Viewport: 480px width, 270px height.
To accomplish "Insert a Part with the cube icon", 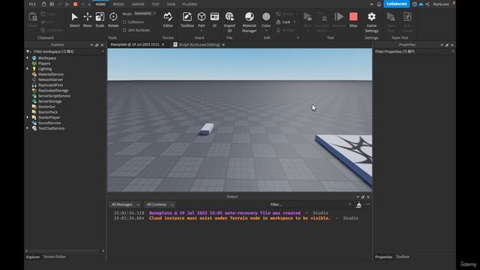I will coord(202,17).
